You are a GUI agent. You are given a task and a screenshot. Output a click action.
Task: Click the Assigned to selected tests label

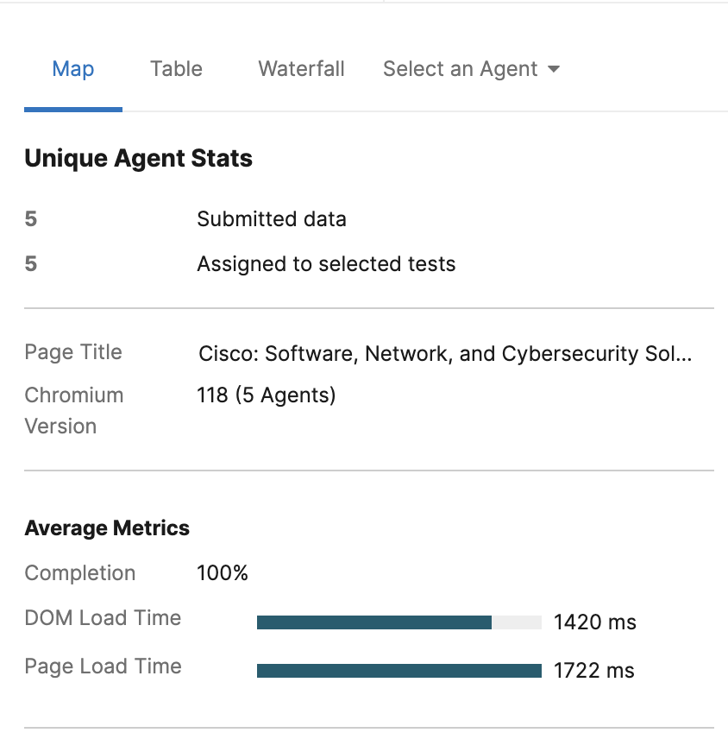[x=326, y=264]
